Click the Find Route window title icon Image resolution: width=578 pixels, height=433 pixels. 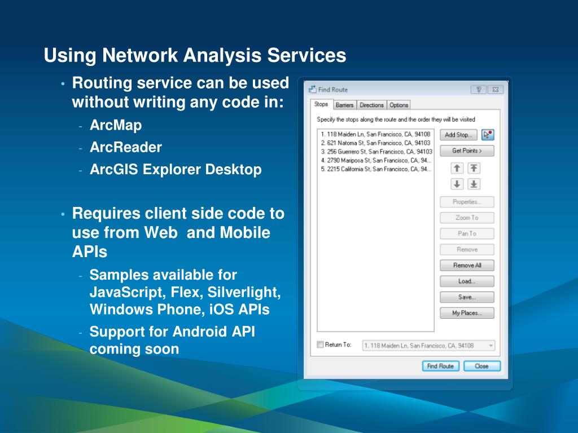tap(312, 89)
